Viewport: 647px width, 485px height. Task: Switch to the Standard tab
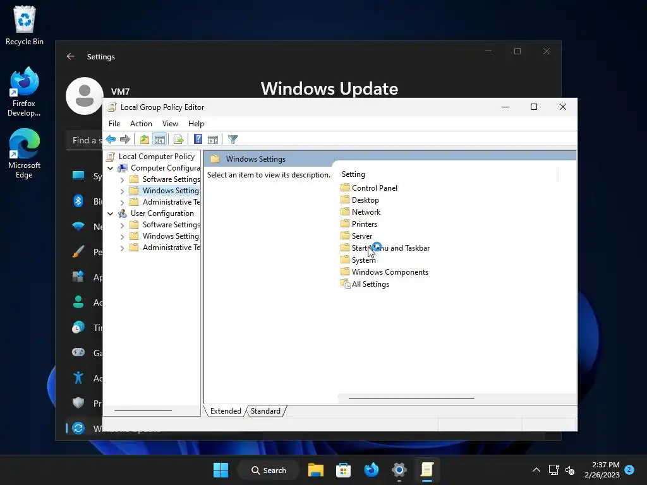point(265,410)
